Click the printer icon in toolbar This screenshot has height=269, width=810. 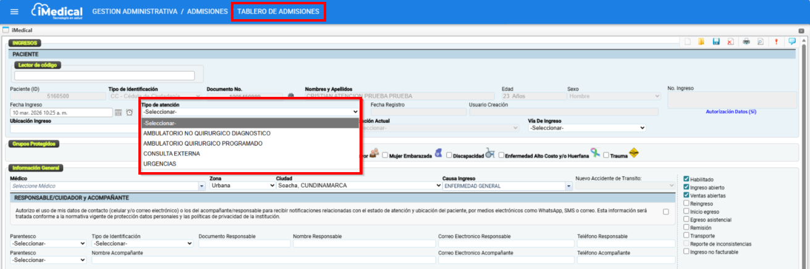pos(746,41)
